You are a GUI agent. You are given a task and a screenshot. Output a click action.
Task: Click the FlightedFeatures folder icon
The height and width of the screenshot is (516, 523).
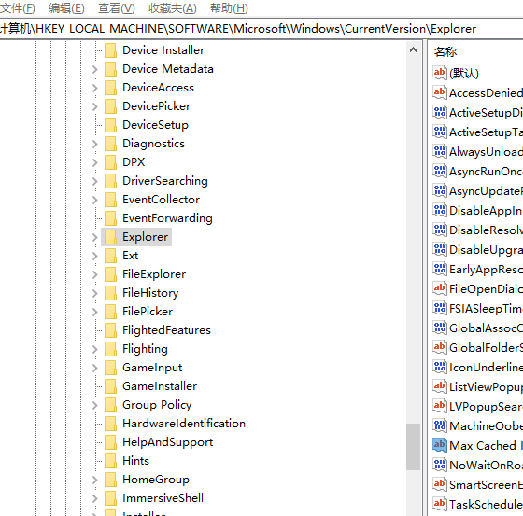[x=110, y=330]
